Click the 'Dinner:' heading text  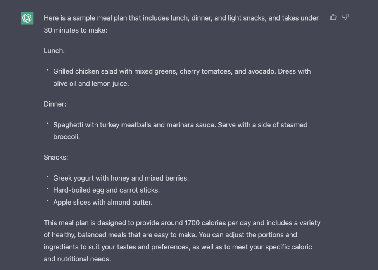pyautogui.click(x=55, y=104)
